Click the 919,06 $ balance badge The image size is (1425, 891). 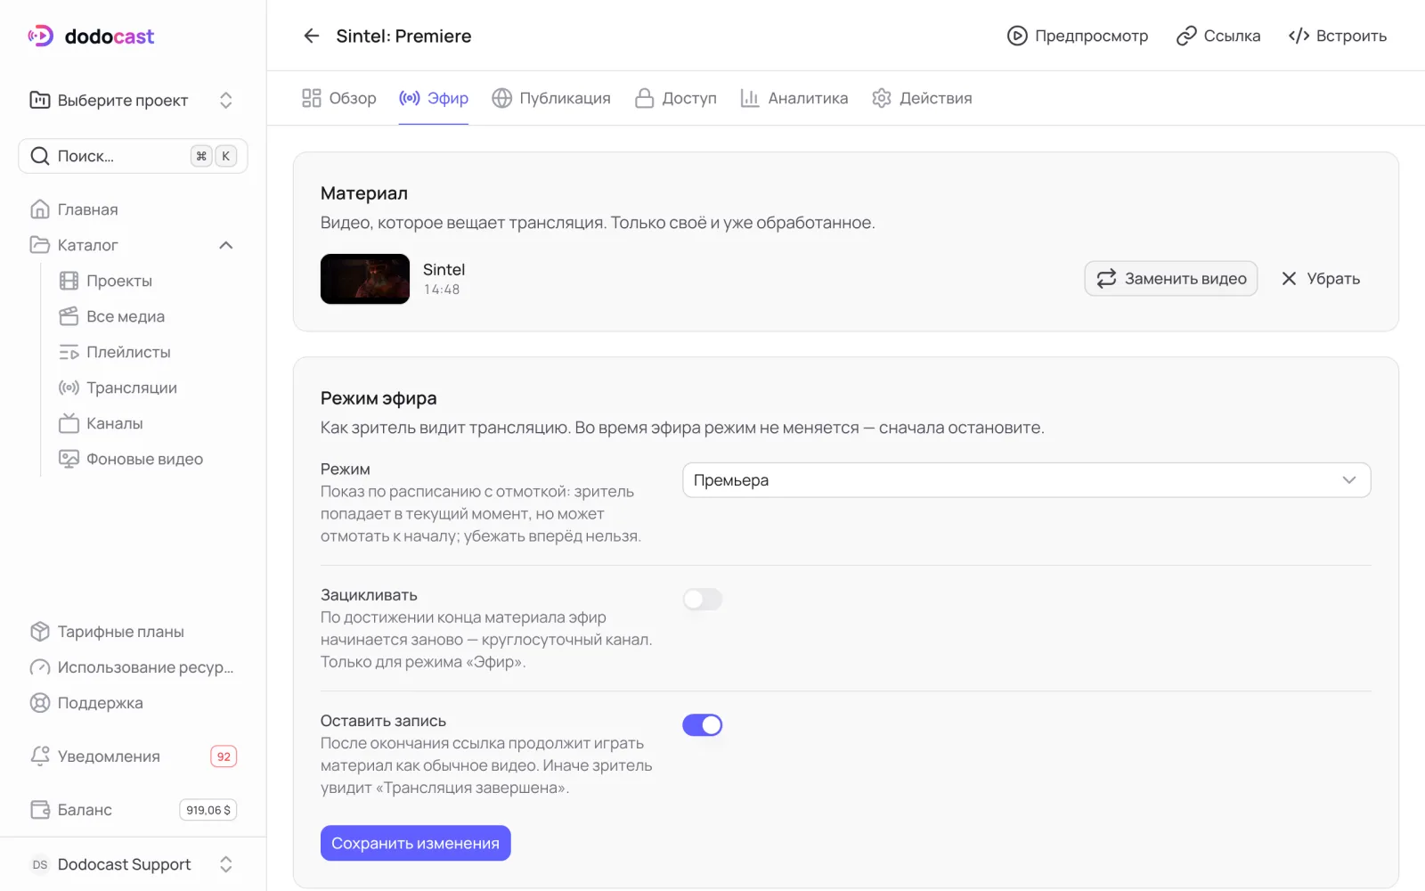[208, 810]
